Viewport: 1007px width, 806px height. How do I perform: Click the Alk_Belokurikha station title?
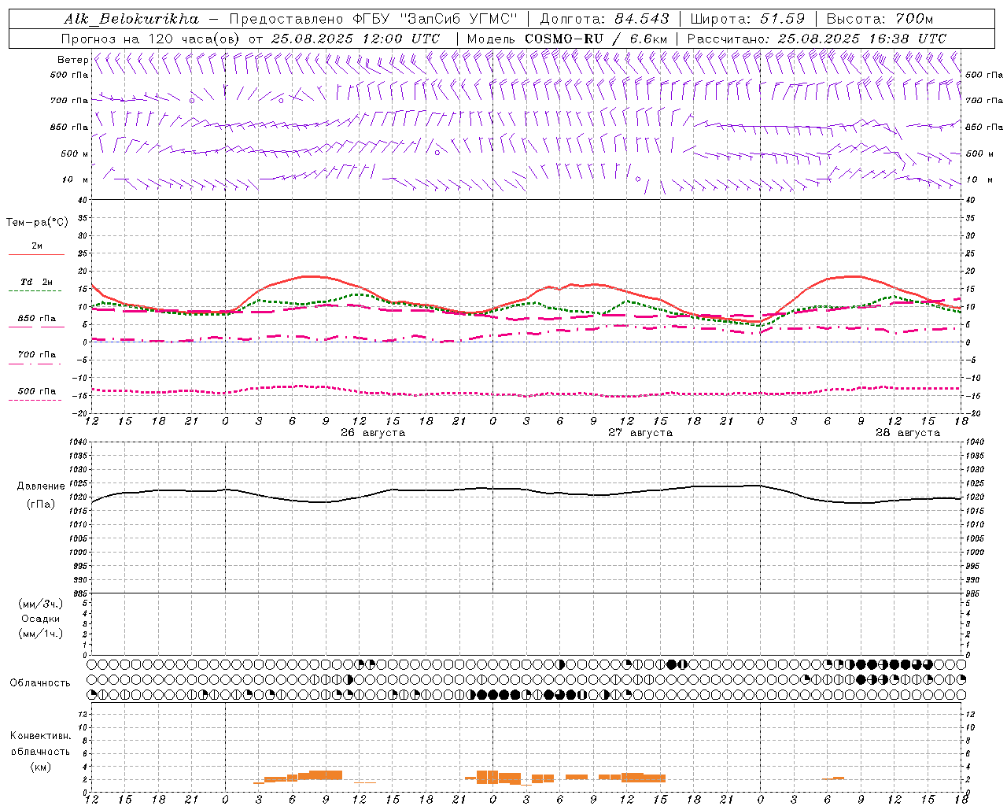pyautogui.click(x=131, y=19)
